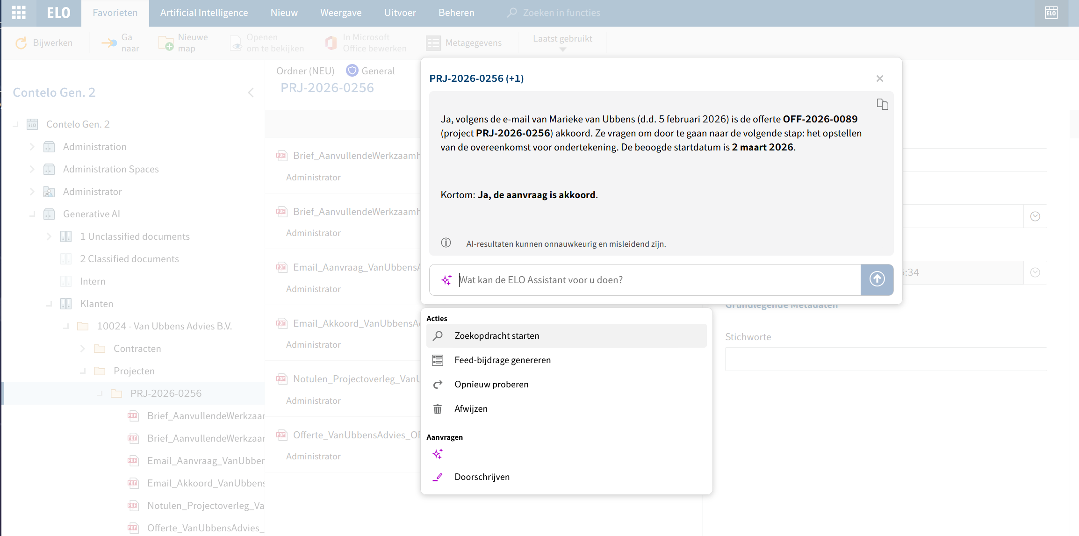
Task: Open 10024 - Van Ubbens Advies B.V. folder
Action: [164, 326]
